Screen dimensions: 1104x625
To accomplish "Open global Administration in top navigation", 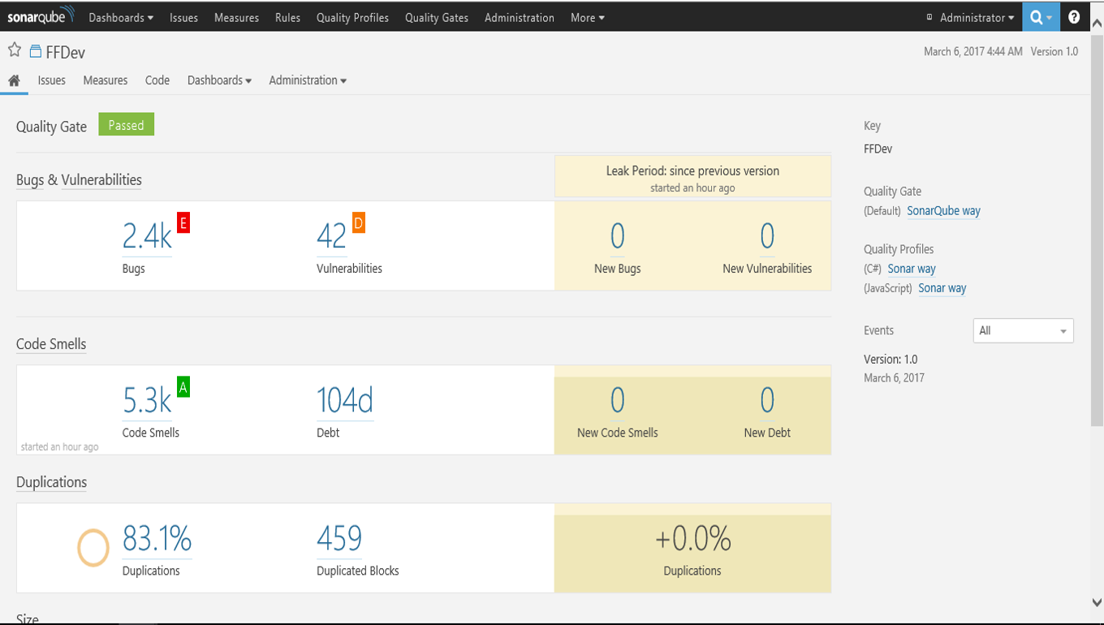I will coord(520,18).
